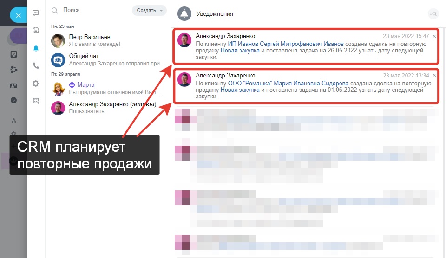
Task: Click the tasks checkbox icon in left menu
Action: tap(13, 54)
